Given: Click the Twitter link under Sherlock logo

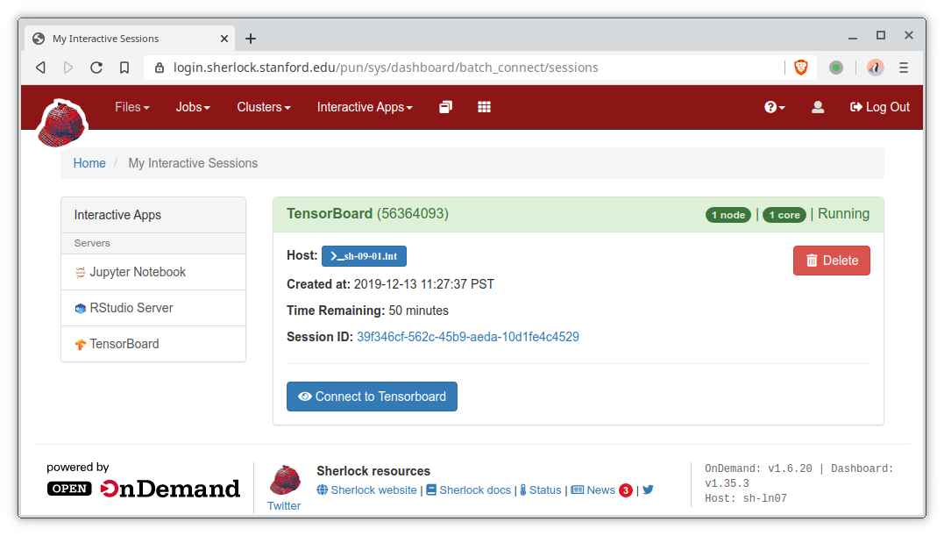Looking at the screenshot, I should (284, 506).
